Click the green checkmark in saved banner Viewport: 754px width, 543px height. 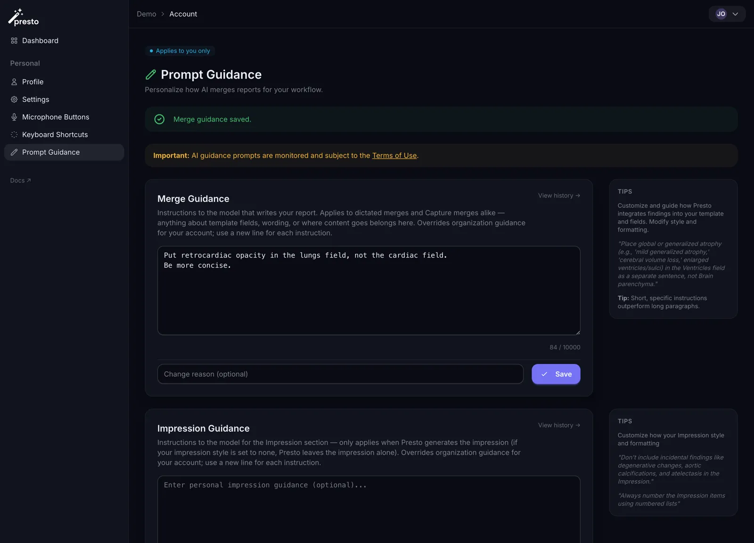(159, 119)
